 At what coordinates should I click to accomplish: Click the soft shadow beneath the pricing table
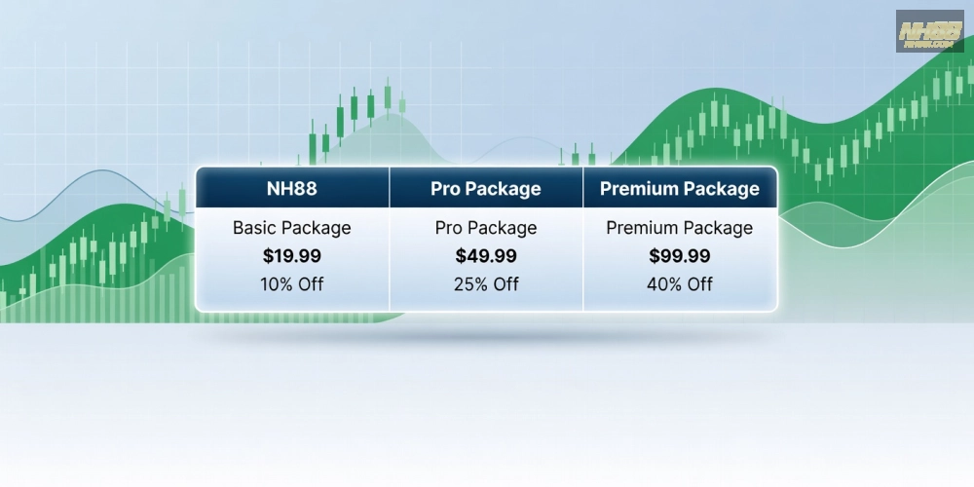(487, 331)
